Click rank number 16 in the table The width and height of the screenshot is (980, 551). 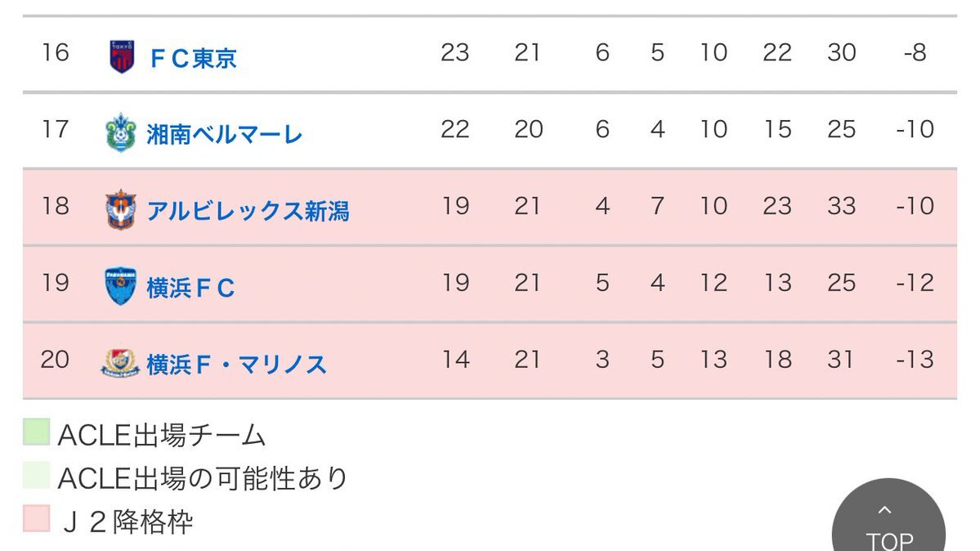point(55,52)
